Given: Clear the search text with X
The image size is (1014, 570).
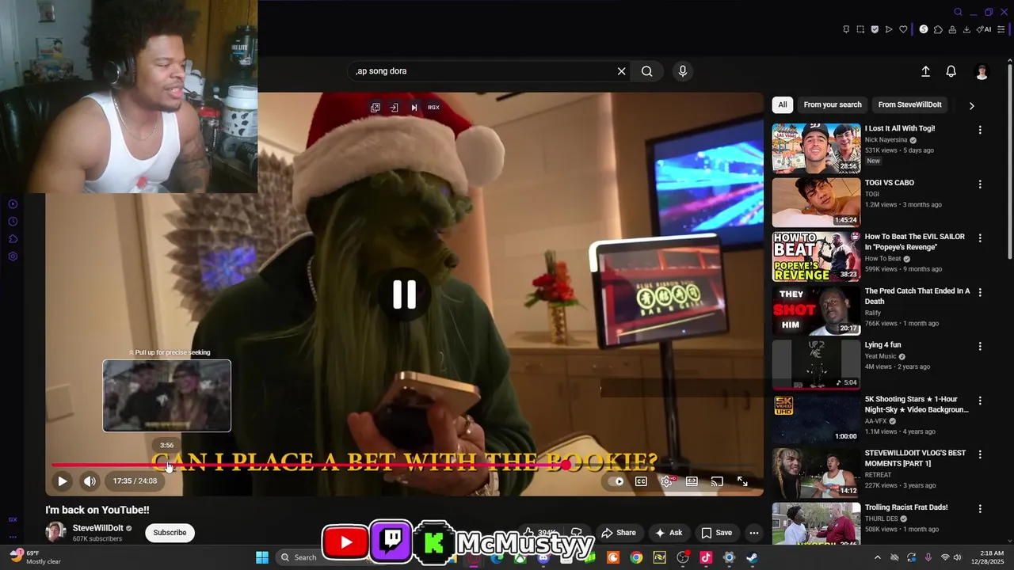Looking at the screenshot, I should pyautogui.click(x=622, y=71).
